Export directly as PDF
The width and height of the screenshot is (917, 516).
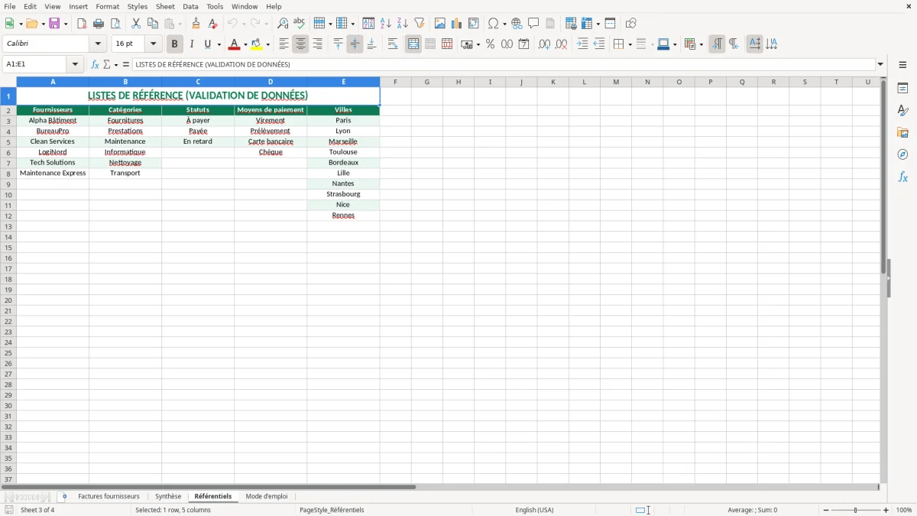[x=82, y=24]
